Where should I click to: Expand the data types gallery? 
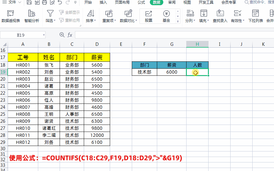[178, 21]
